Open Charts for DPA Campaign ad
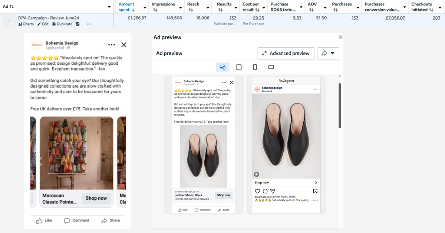445x233 pixels. coord(26,24)
